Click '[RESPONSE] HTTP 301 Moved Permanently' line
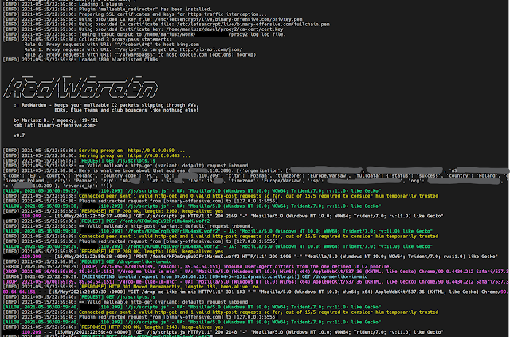 coord(169,287)
